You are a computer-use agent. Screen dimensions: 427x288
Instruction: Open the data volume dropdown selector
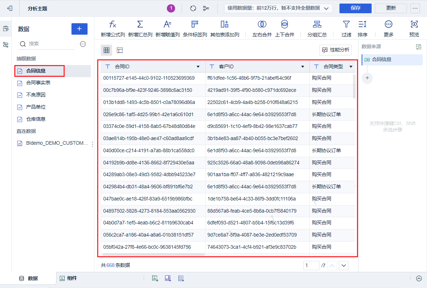[278, 8]
